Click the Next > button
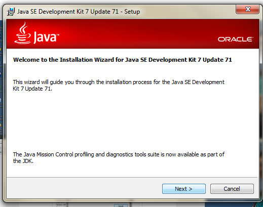The image size is (263, 207). pos(184,189)
